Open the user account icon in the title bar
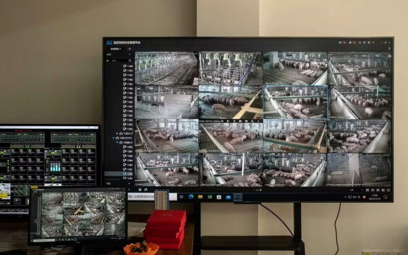 360,42
